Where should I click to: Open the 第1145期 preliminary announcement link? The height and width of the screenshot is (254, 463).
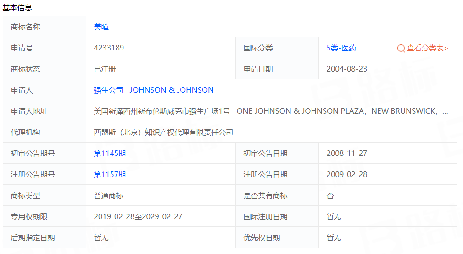110,154
